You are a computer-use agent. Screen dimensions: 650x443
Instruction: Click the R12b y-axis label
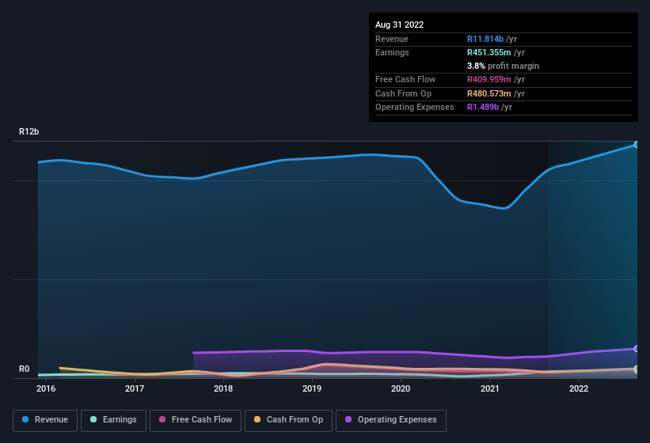coord(29,131)
